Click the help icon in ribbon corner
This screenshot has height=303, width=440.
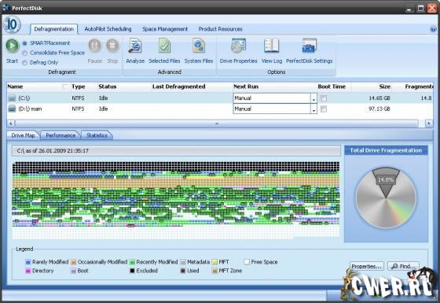coord(433,29)
